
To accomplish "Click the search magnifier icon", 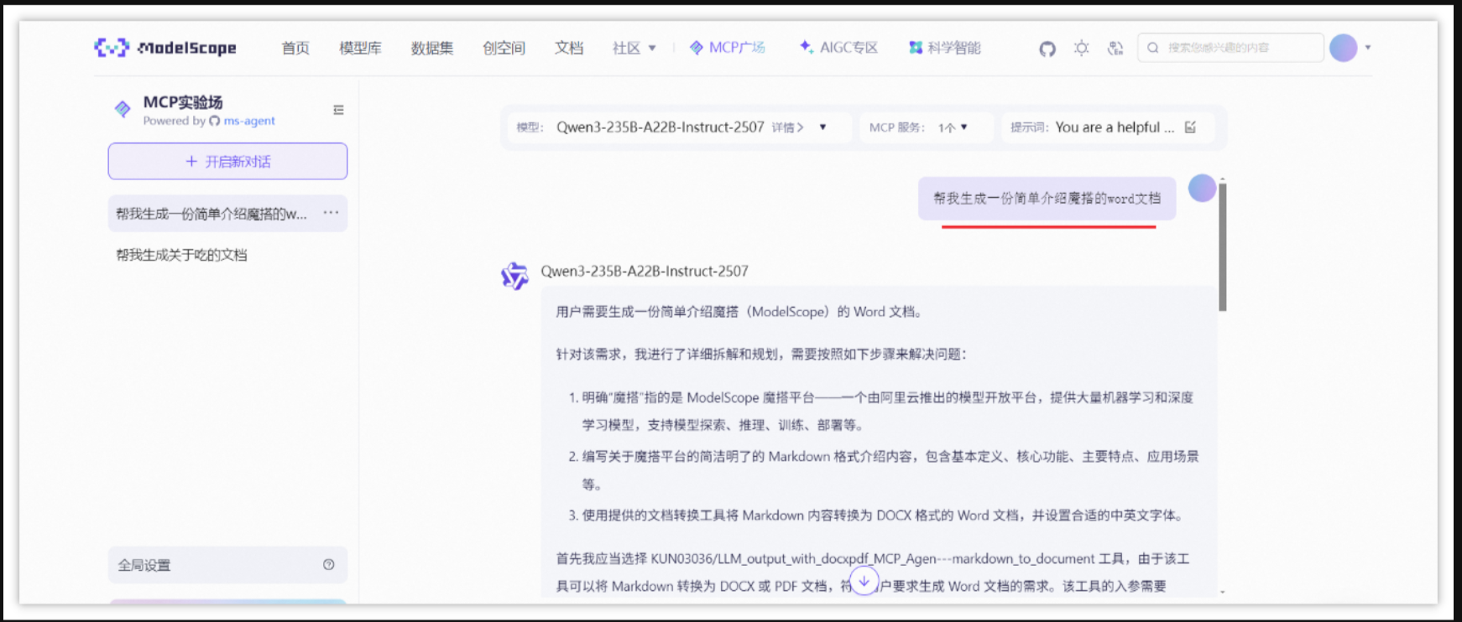I will 1153,48.
